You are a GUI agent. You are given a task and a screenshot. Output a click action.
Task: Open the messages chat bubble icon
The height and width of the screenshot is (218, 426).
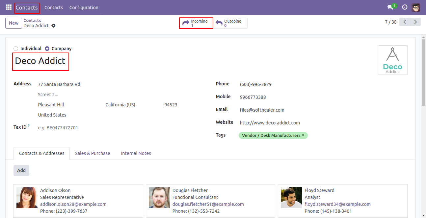point(390,7)
